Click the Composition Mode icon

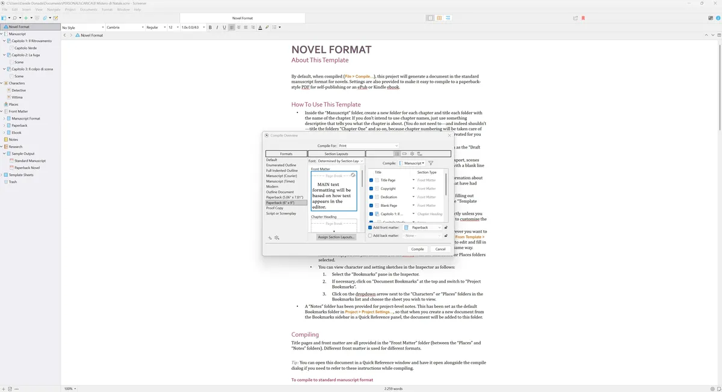tap(711, 18)
